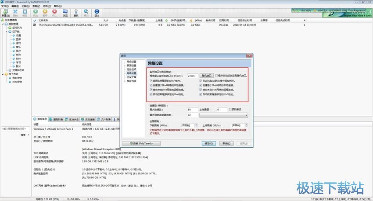Select 图书 category in the tree
Screen dimensions: 373x201
click(x=18, y=39)
